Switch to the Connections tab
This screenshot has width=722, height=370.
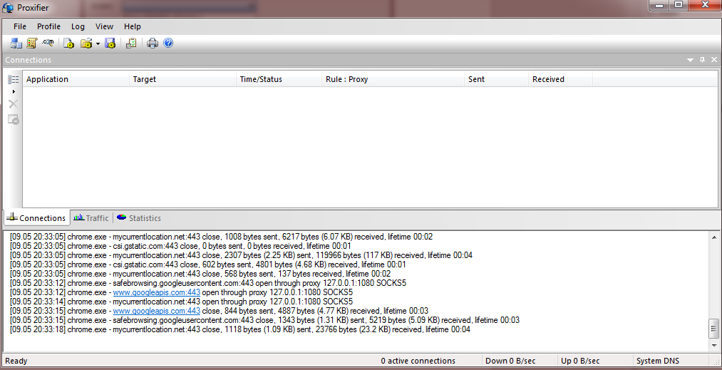pos(36,218)
